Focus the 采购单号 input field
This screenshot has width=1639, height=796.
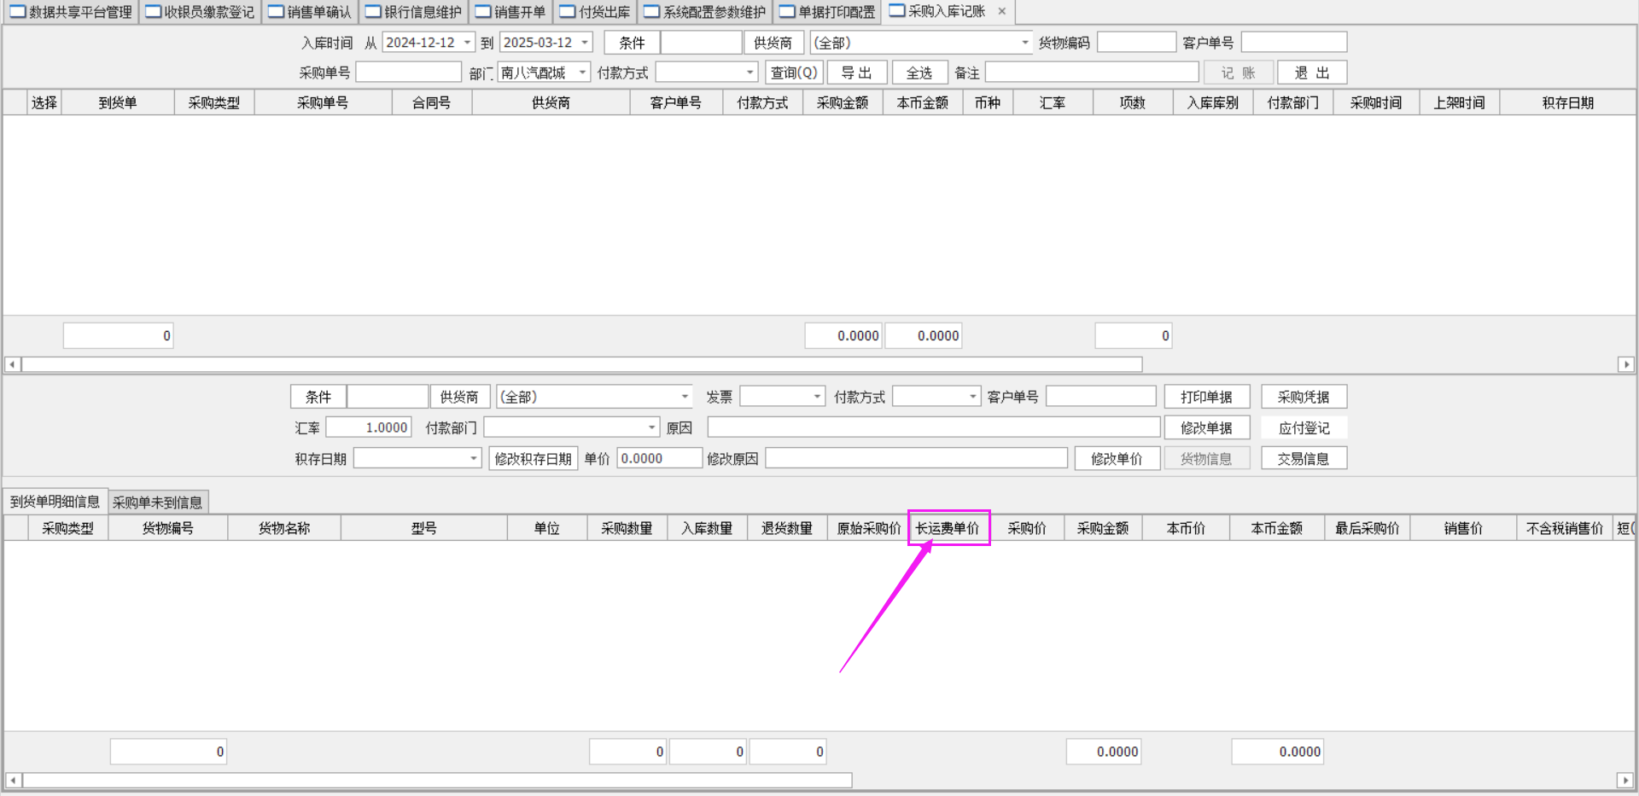408,73
